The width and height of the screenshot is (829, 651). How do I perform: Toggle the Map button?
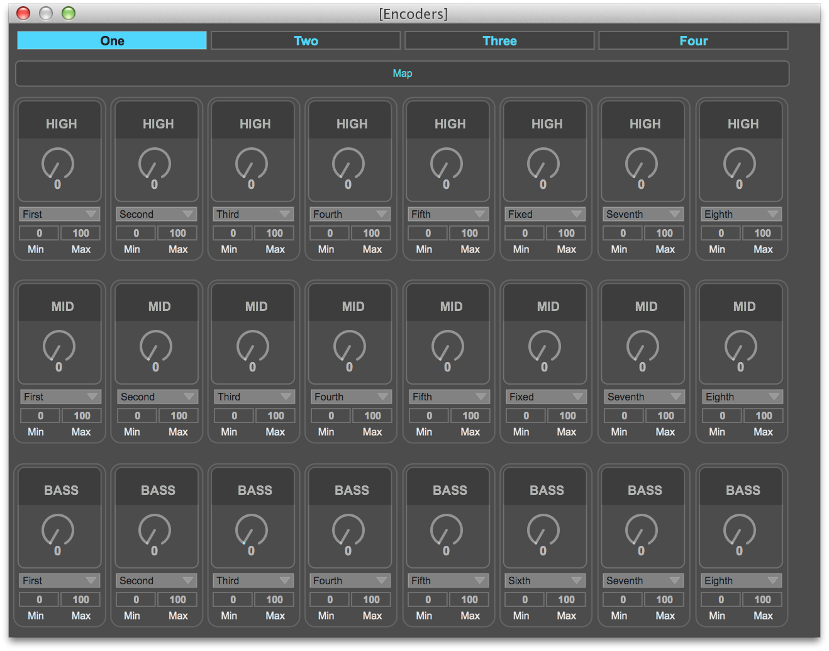(x=402, y=74)
